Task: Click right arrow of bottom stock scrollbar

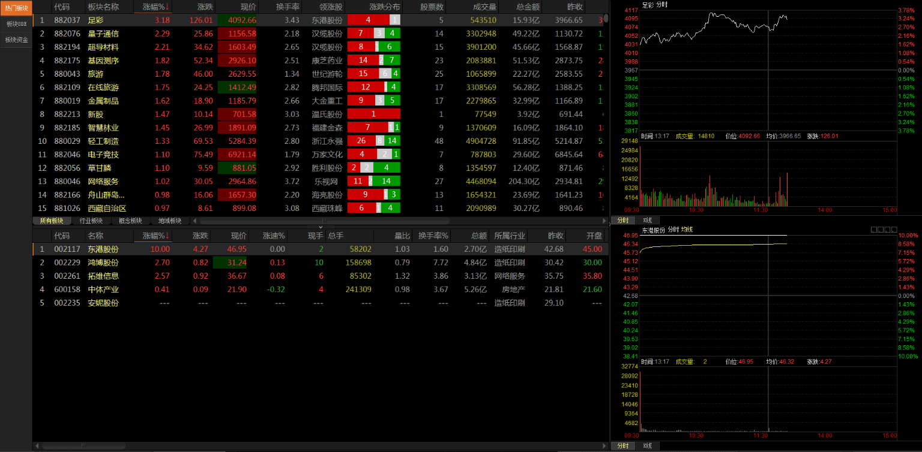Action: click(x=604, y=446)
